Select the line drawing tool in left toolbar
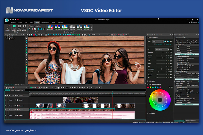Screen dimensions: 203x135 point(27,46)
